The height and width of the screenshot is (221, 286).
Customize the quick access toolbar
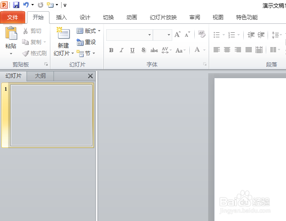tap(65, 5)
